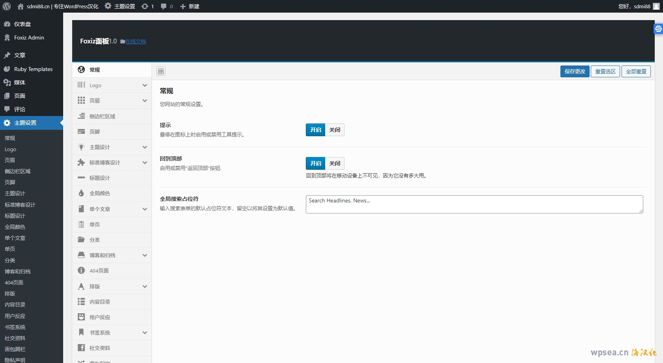Click the sidebar-align icon for 侧边栏区域
663x363 pixels.
(x=81, y=116)
